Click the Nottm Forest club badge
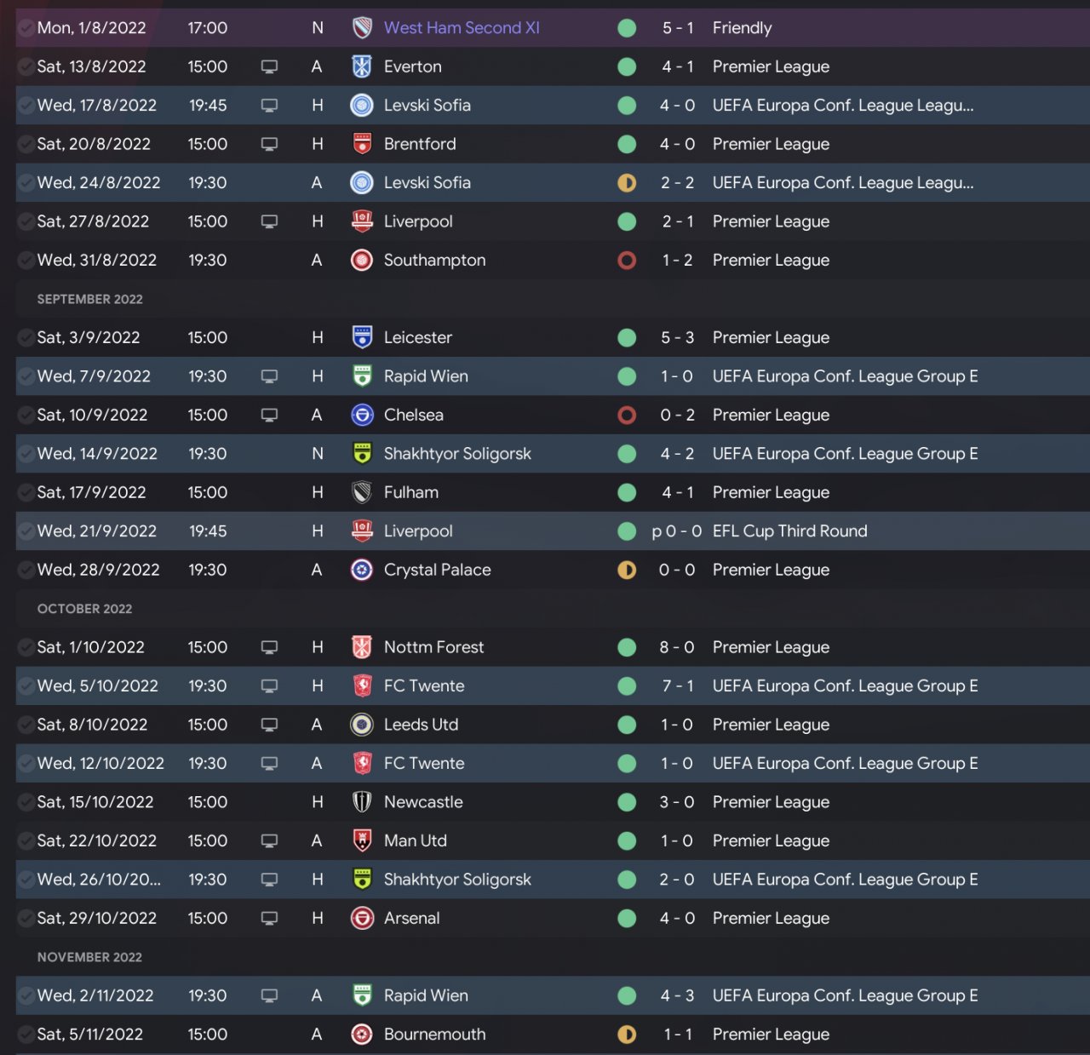 coord(362,647)
